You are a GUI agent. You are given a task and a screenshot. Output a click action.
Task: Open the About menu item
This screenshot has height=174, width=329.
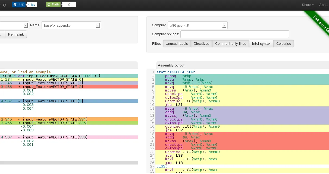pos(324,5)
